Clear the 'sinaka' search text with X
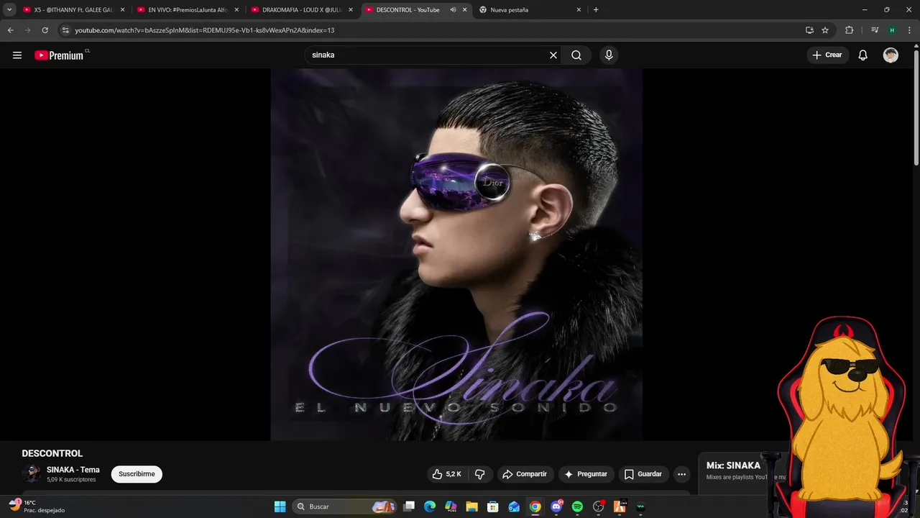This screenshot has width=920, height=518. (x=553, y=55)
